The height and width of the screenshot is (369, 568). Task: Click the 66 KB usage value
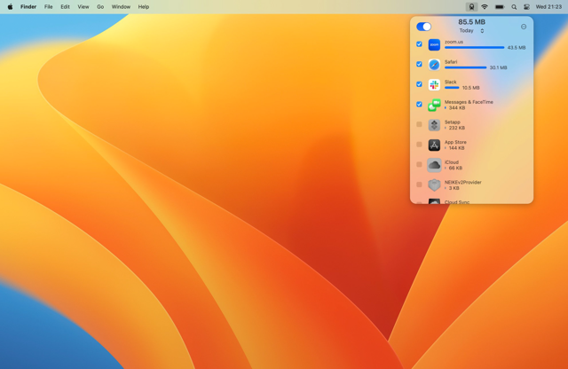[455, 168]
